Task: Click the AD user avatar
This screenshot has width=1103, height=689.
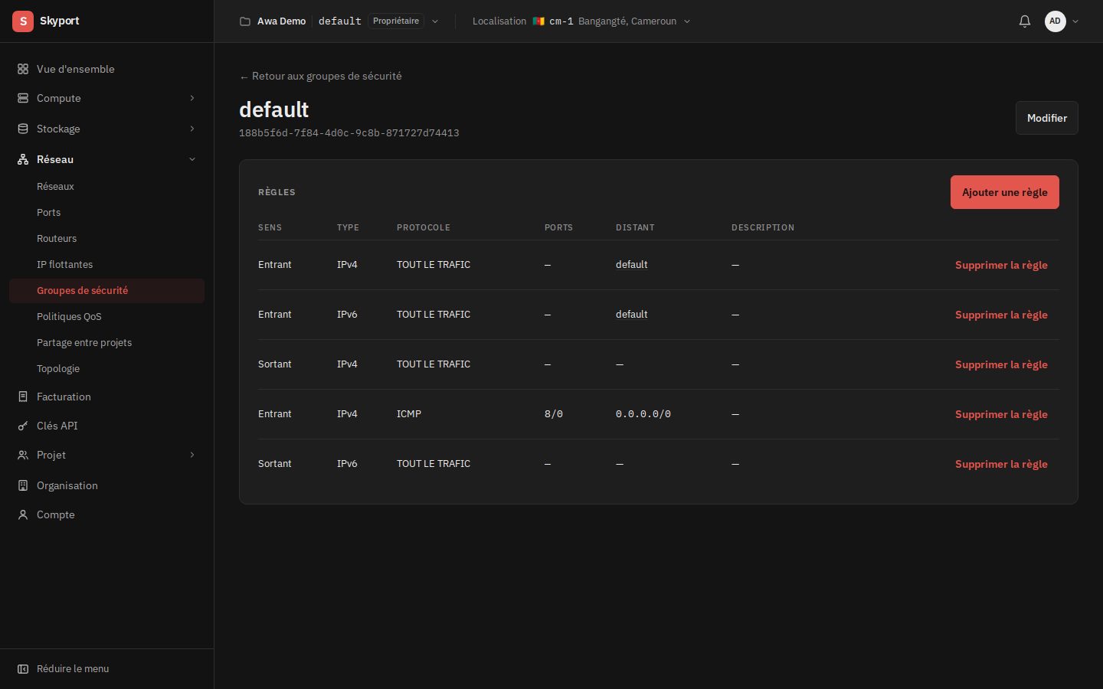Action: click(x=1055, y=21)
